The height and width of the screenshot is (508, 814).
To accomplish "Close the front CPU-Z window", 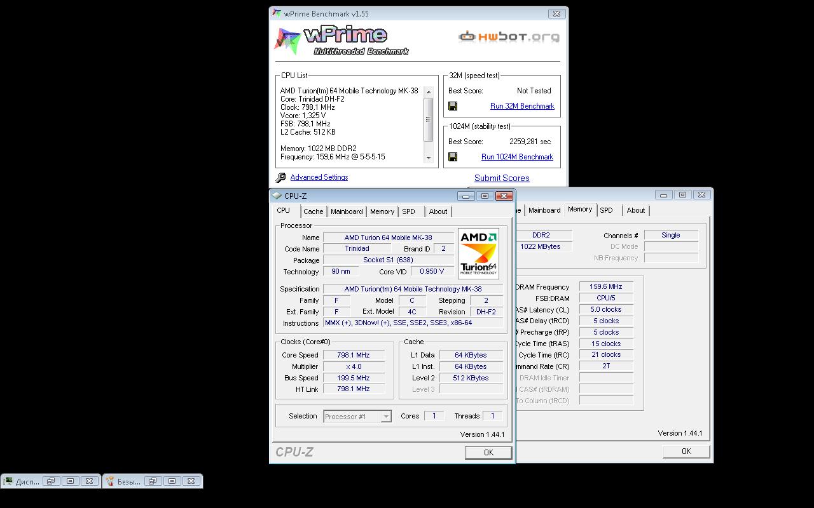I will pos(504,196).
